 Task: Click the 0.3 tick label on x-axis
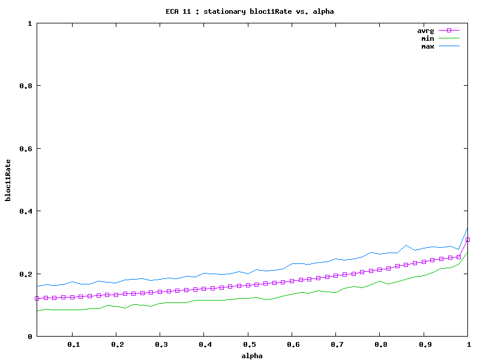(x=161, y=345)
